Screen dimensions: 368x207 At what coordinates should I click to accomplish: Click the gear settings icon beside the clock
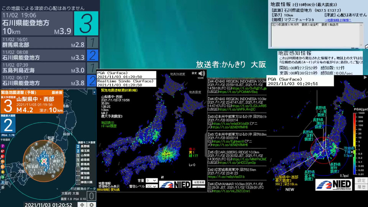point(91,204)
